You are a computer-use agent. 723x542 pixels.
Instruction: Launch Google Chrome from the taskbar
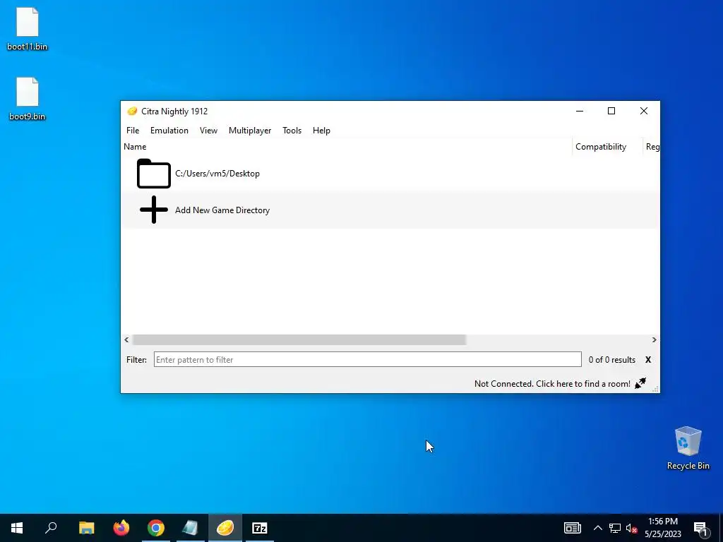(156, 528)
